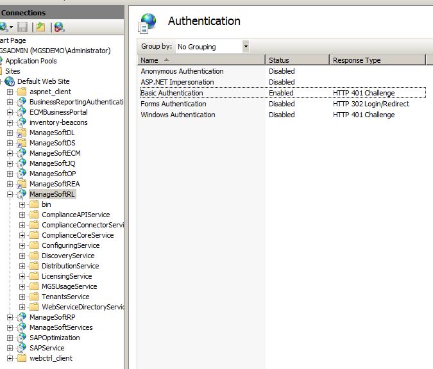Expand the ManageSoftServices node

[10, 327]
